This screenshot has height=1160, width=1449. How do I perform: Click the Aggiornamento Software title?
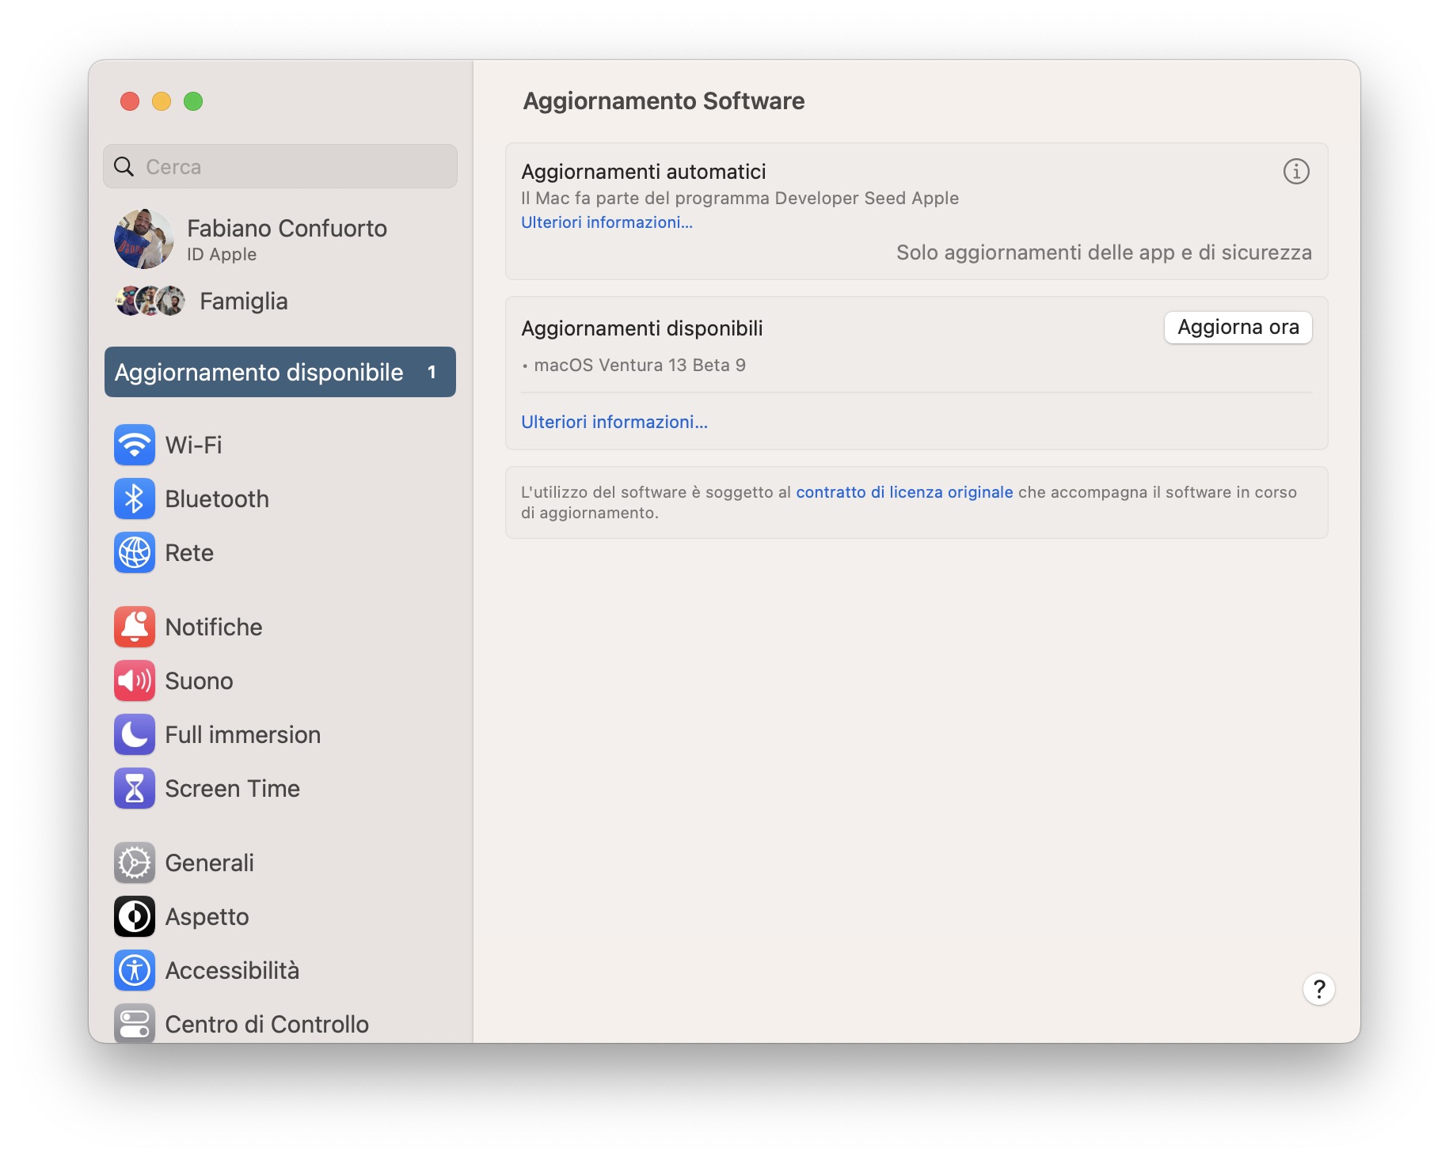pyautogui.click(x=664, y=101)
